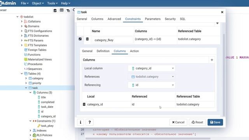The width and height of the screenshot is (249, 140).
Task: Switch to the Columns tab beside General
Action: coord(97,19)
